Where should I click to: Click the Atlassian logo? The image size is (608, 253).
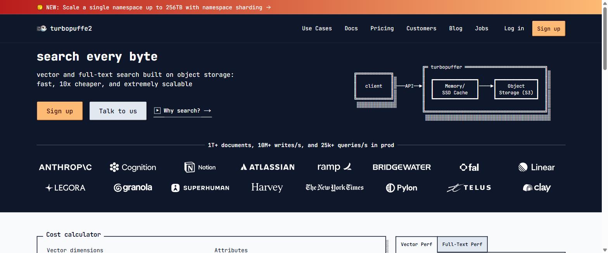(x=267, y=167)
